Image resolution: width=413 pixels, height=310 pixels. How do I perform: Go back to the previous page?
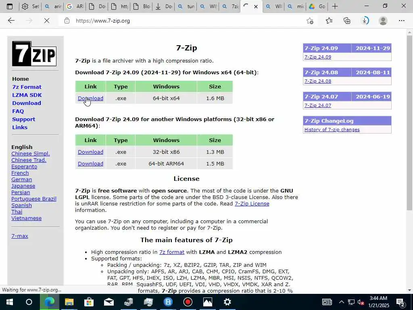click(11, 21)
